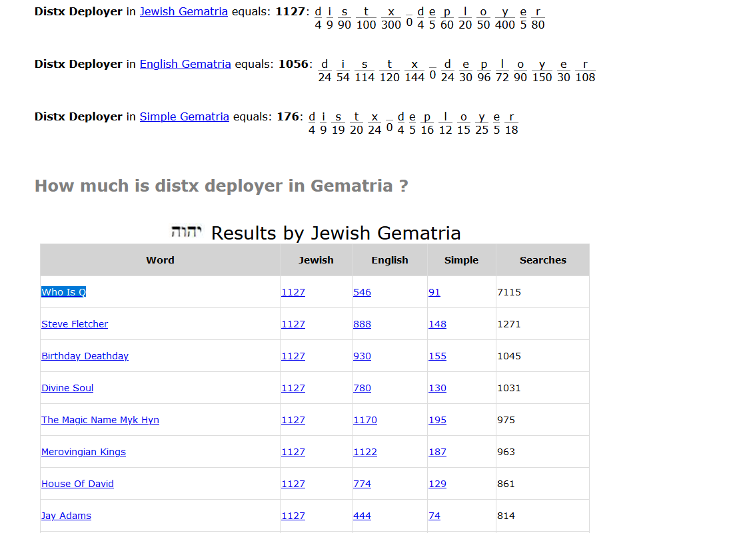Open The Magic Name Myk Hyn entry

click(x=101, y=420)
